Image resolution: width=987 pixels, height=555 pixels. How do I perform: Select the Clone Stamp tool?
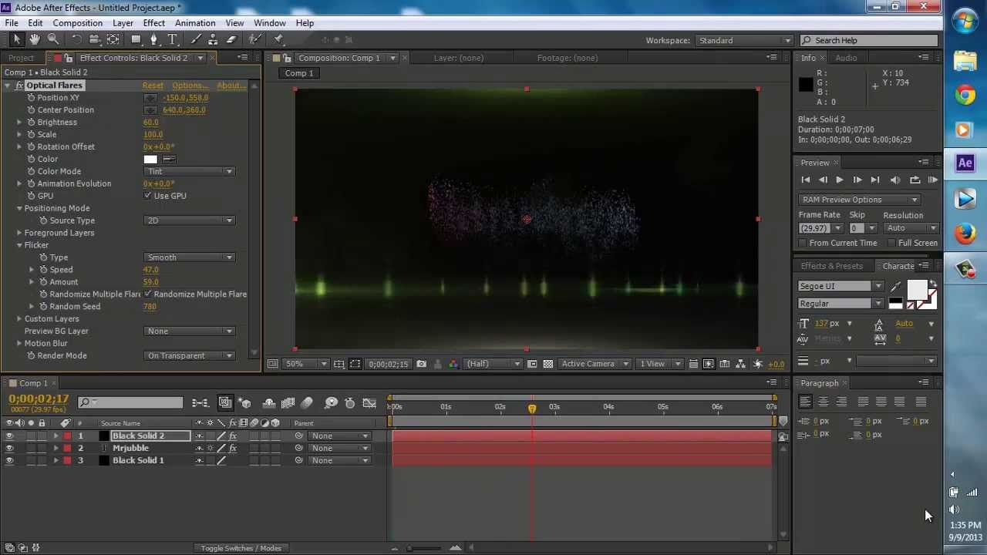coord(213,39)
